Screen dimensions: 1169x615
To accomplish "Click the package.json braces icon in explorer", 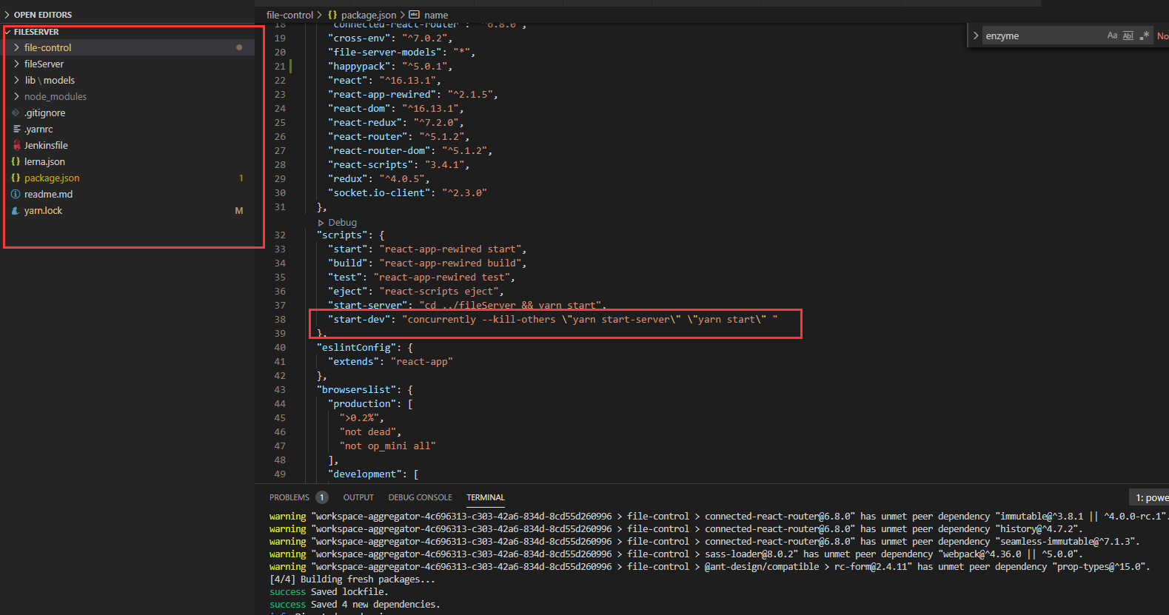I will (16, 178).
